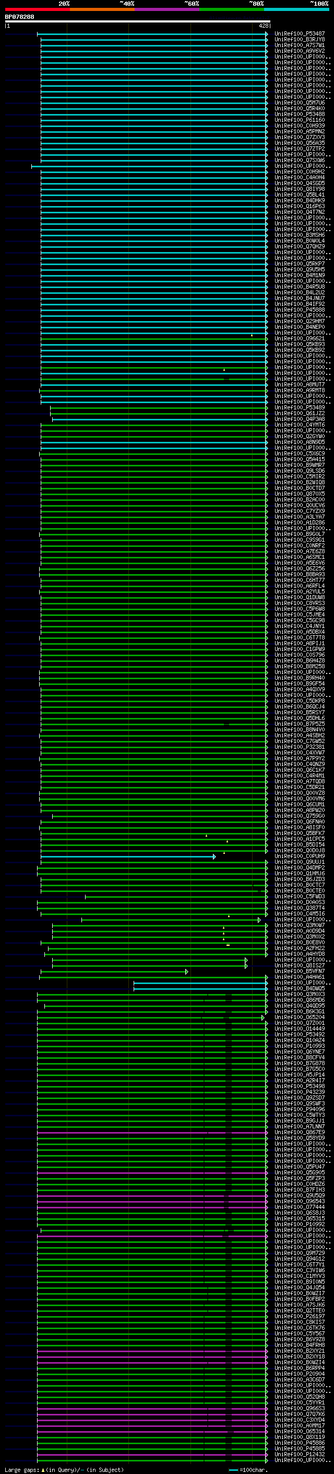Click the magenta bar for UniRef100_Q867E9

(152, 1133)
